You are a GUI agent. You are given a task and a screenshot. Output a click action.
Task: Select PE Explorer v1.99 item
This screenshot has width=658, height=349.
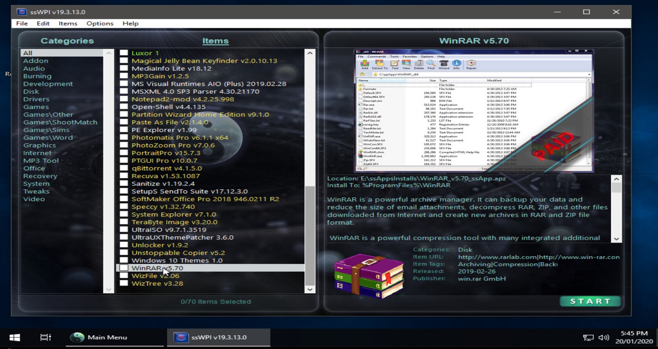[x=164, y=130]
